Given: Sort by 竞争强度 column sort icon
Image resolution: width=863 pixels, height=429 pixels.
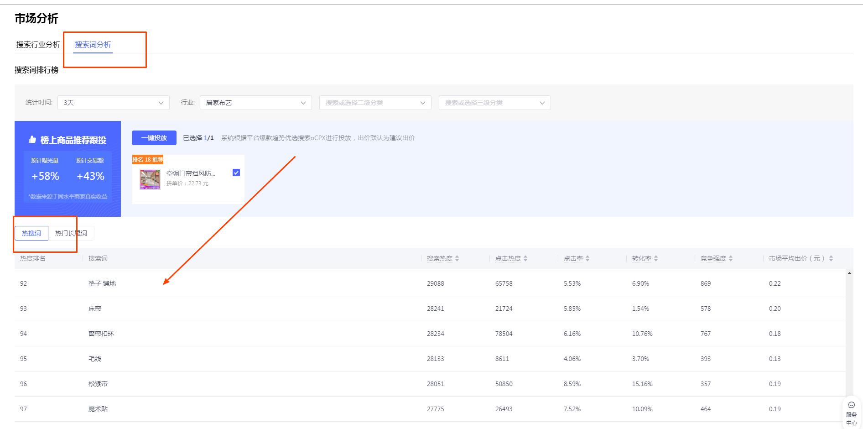Looking at the screenshot, I should (731, 258).
